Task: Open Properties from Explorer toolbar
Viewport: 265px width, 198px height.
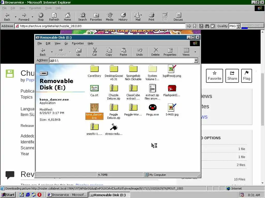Action: [170, 52]
